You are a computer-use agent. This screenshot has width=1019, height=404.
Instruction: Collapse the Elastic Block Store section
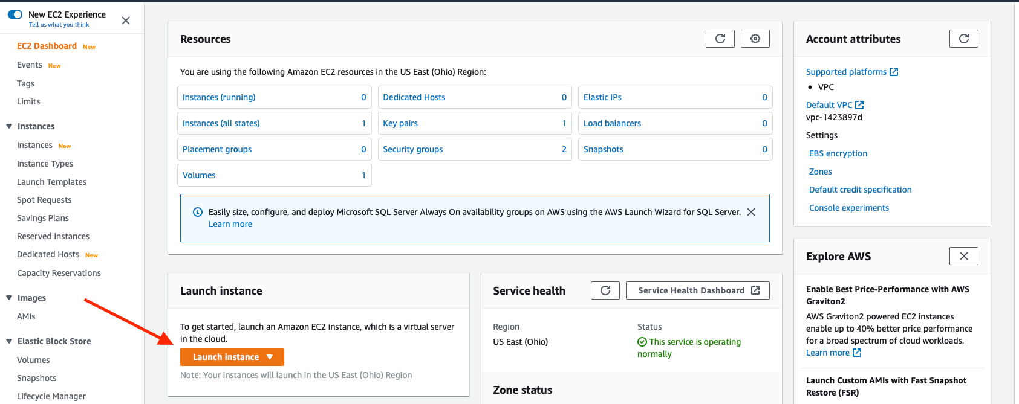9,341
